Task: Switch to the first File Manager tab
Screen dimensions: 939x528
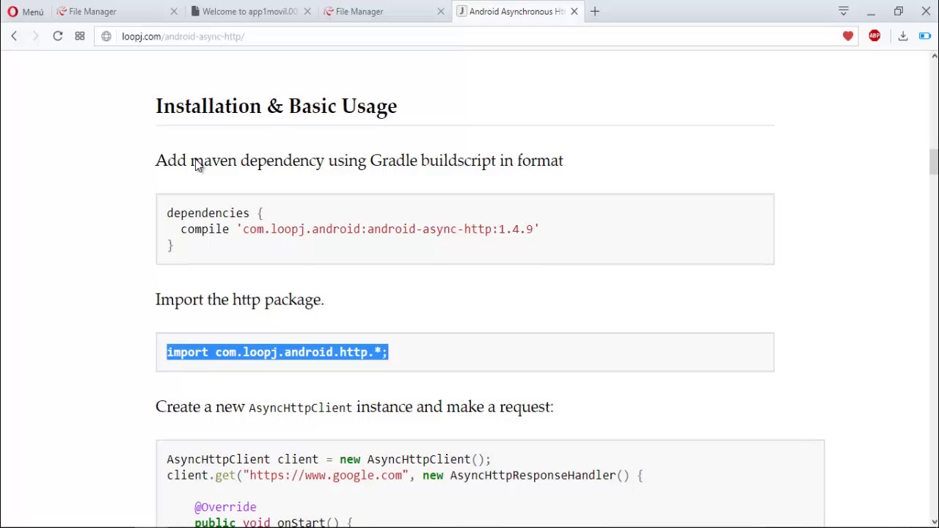Action: point(110,11)
